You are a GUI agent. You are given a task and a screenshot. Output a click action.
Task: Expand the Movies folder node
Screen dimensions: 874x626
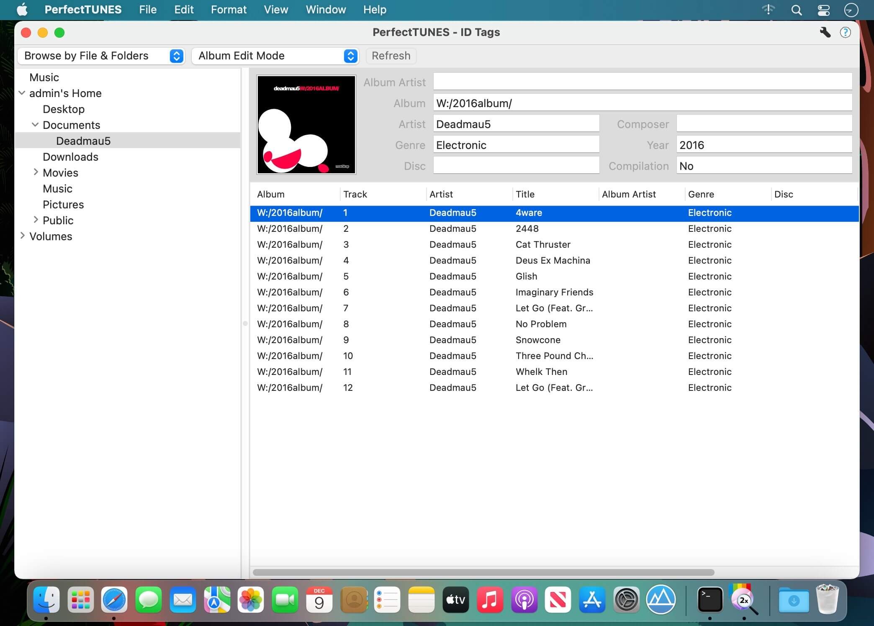coord(36,172)
